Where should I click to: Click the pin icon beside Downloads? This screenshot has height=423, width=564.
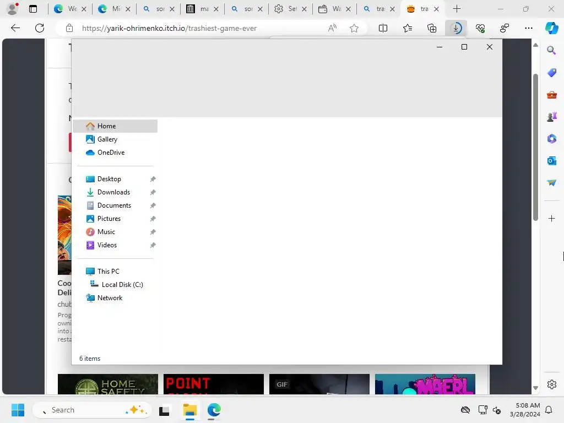coord(153,192)
